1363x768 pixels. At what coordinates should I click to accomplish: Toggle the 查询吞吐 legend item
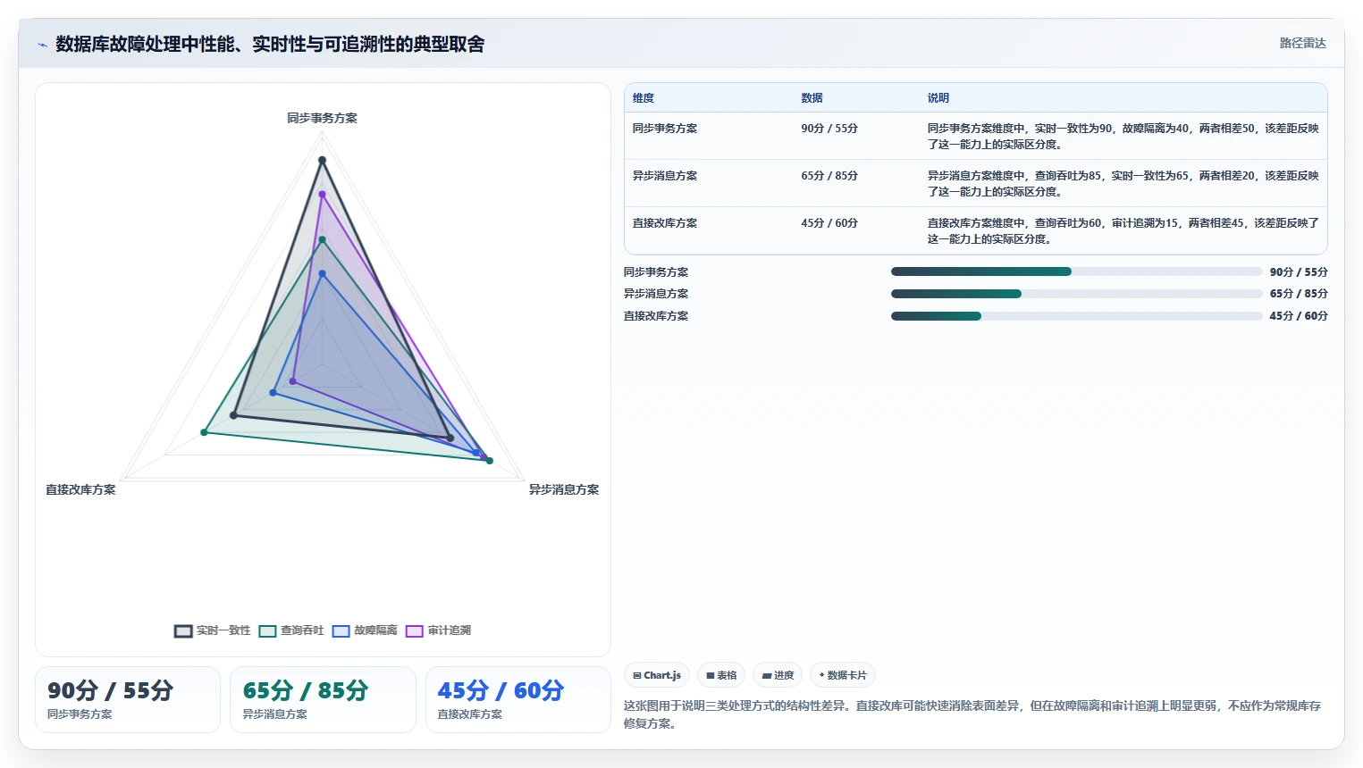(x=291, y=630)
